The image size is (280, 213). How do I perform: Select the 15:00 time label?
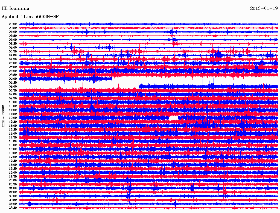13,141
